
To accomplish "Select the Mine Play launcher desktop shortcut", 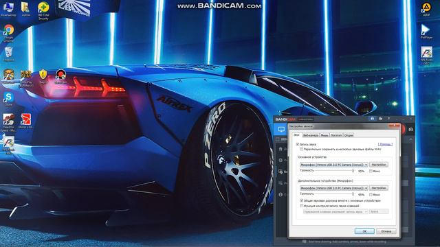I will pyautogui.click(x=26, y=78).
